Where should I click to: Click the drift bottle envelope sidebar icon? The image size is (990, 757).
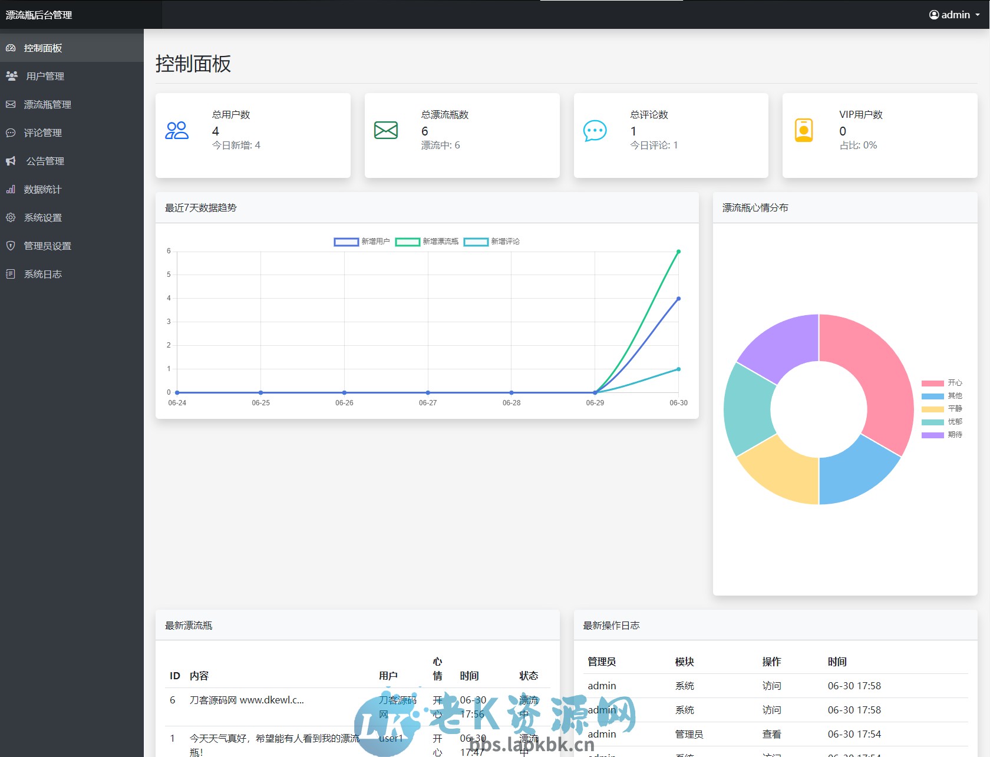click(11, 104)
